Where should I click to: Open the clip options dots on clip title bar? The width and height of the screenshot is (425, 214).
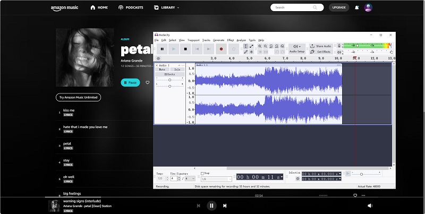(x=338, y=65)
